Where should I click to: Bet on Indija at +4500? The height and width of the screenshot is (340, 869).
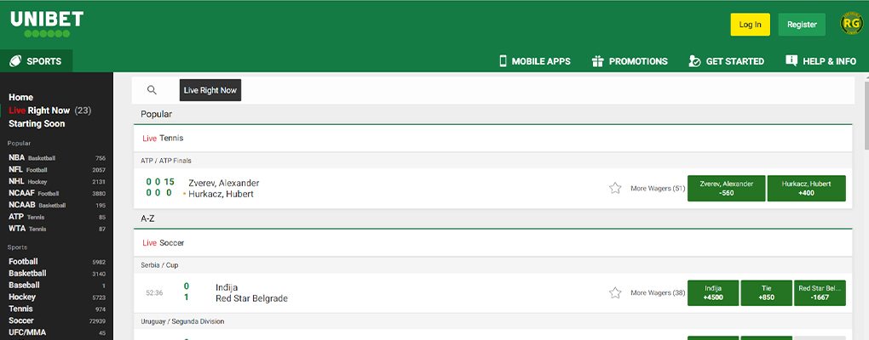coord(713,293)
